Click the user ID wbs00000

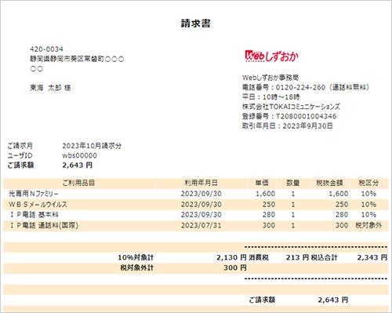tap(79, 155)
